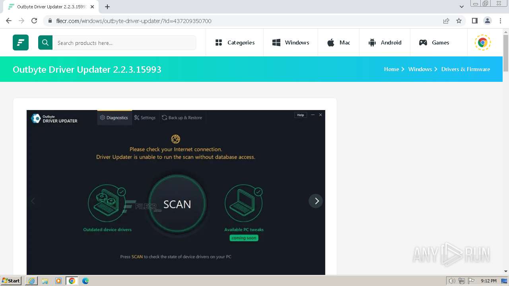Screen dimensions: 509x286
Task: View site security lock information
Action: (x=50, y=21)
